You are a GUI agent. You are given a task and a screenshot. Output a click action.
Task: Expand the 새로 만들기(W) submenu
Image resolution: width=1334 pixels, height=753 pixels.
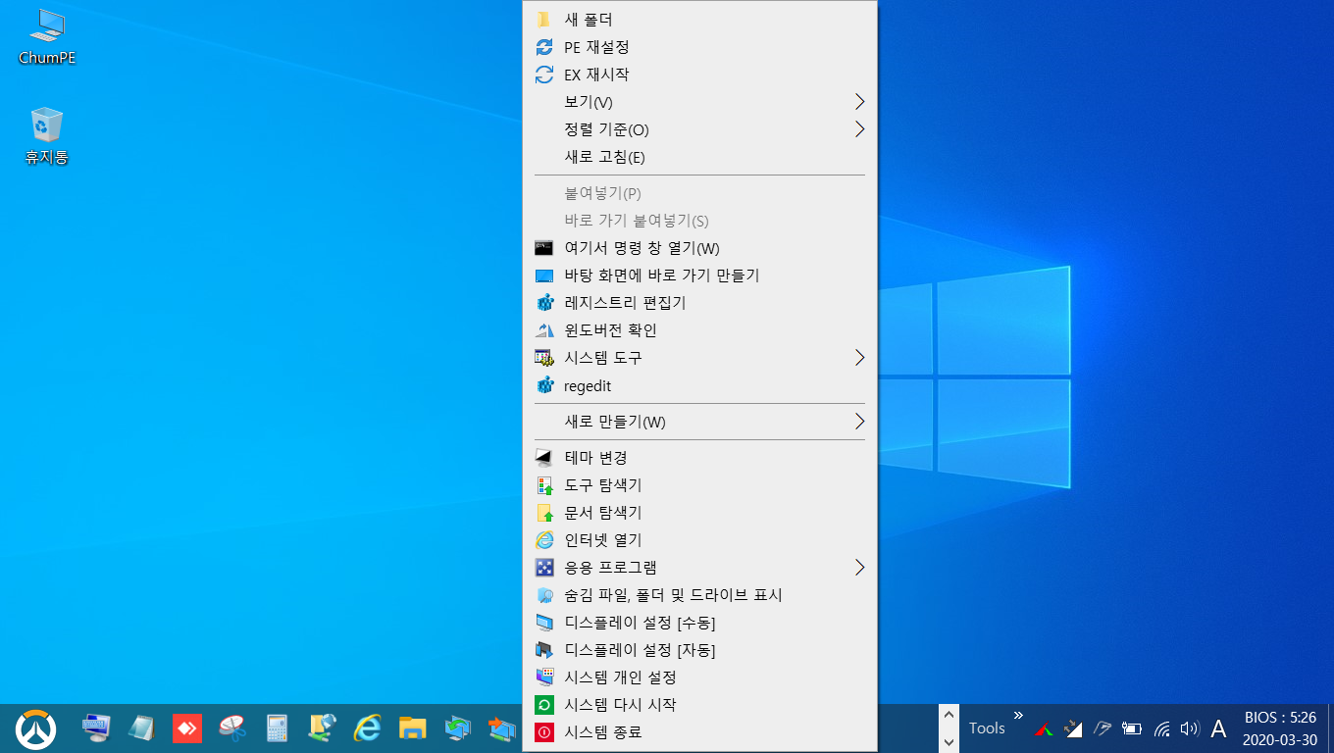(698, 422)
